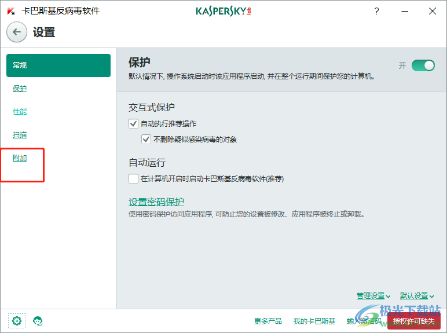Click the 交互式保护 heading
The width and height of the screenshot is (447, 333).
tap(152, 108)
